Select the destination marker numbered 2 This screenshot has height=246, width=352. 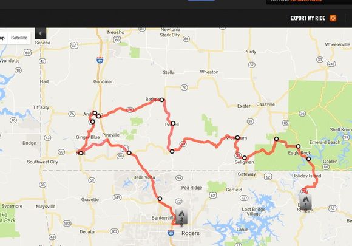pyautogui.click(x=181, y=217)
